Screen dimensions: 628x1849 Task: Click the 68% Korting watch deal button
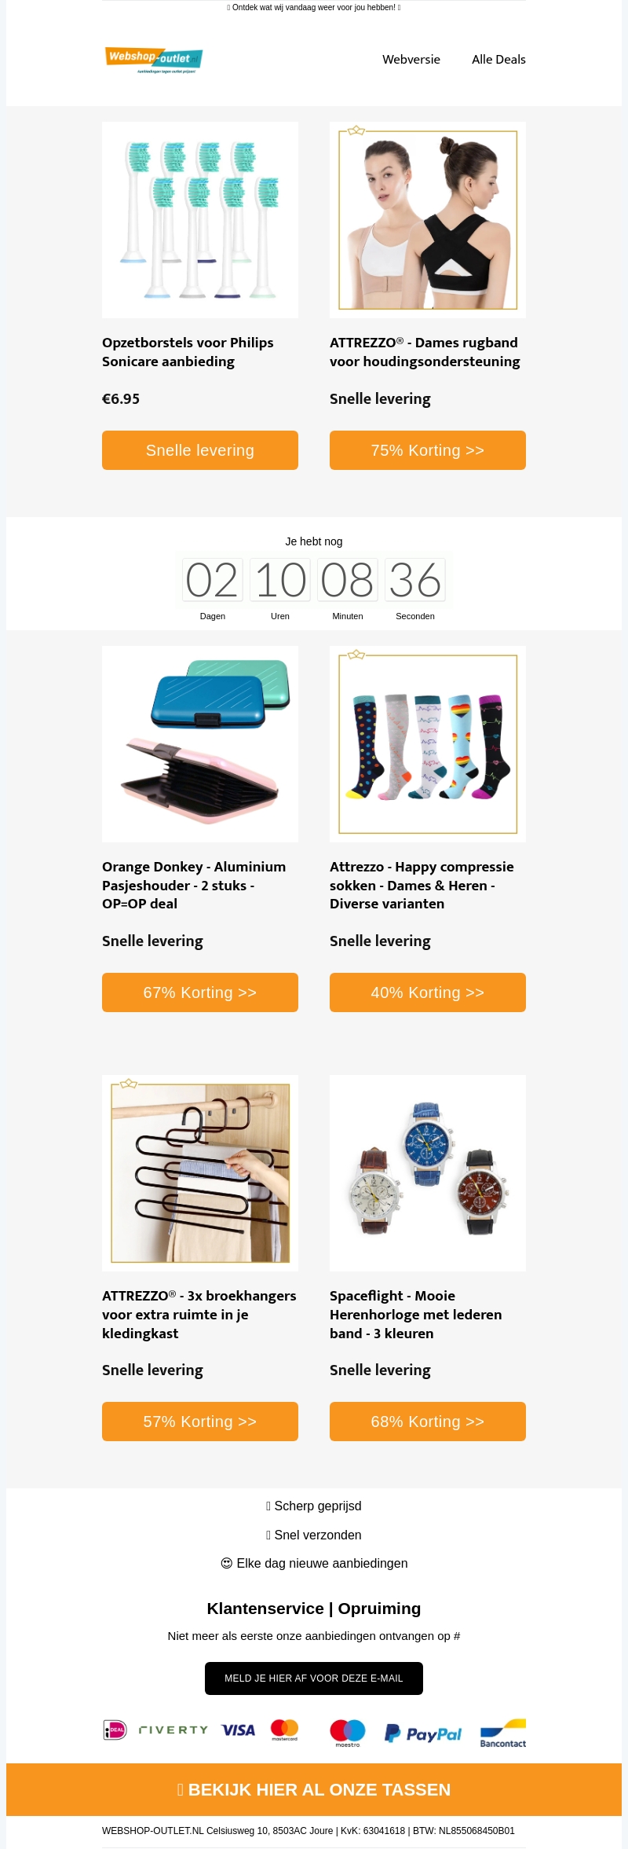click(428, 1422)
